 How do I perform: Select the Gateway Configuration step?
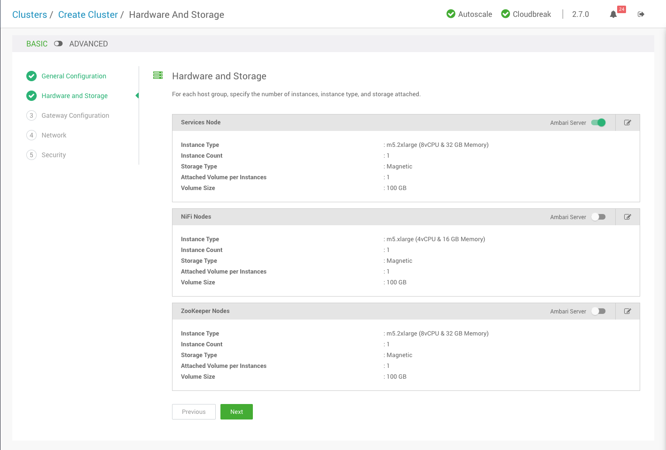click(x=75, y=115)
